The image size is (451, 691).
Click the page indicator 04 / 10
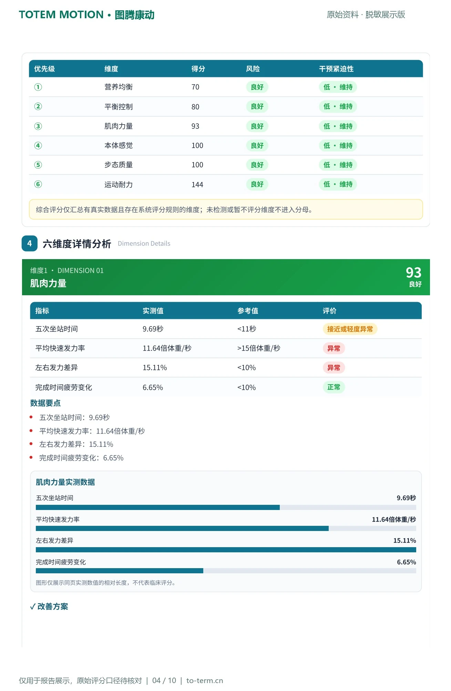164,681
